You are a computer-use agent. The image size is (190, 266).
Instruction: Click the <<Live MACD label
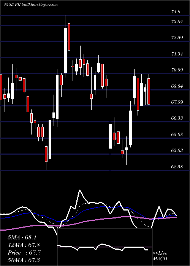point(160,256)
